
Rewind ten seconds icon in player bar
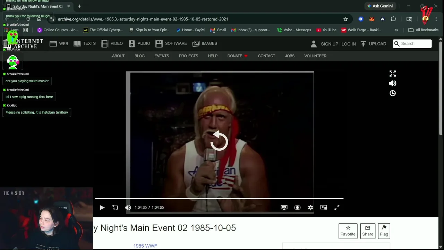[x=115, y=208]
